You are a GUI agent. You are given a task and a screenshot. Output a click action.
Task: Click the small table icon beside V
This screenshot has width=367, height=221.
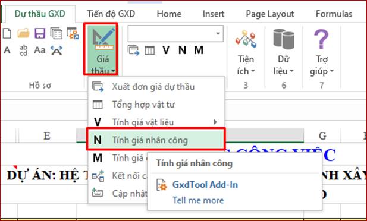[149, 50]
